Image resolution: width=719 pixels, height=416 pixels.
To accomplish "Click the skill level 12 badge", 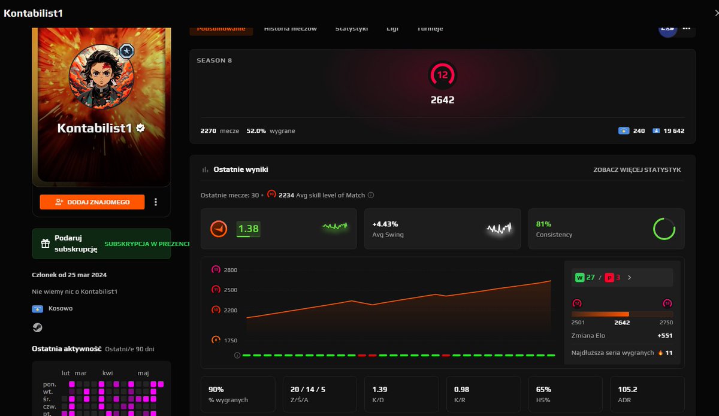I will (x=443, y=75).
